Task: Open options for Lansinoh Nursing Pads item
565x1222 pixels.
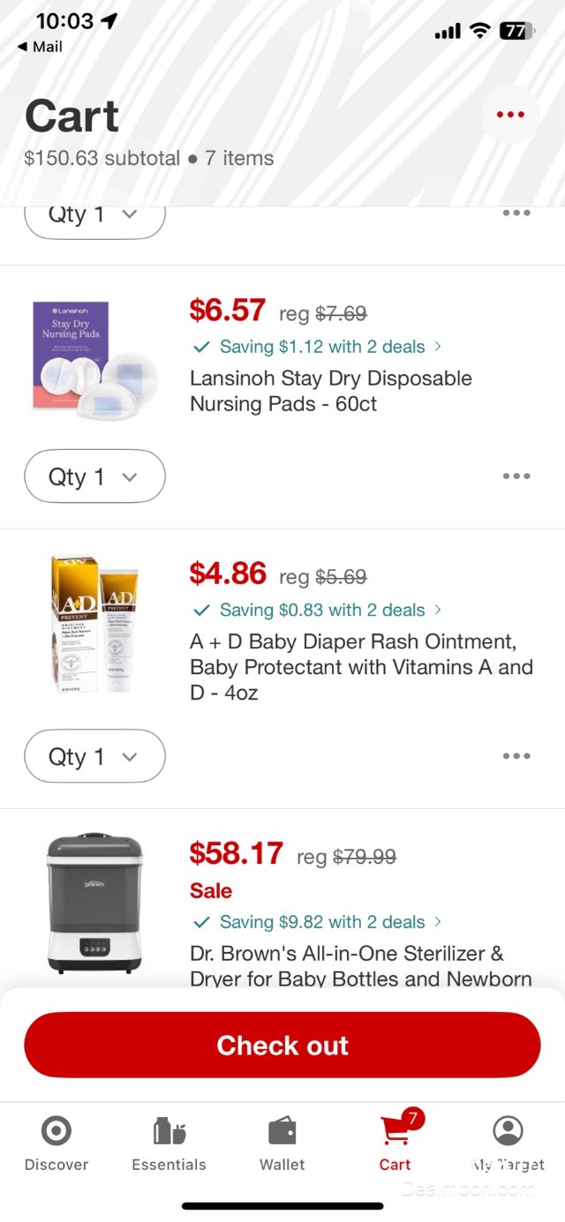Action: [x=516, y=476]
